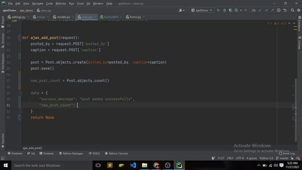Click ajax_demo breadcrumb in navigation bar
The width and height of the screenshot is (302, 170).
[x=26, y=10]
